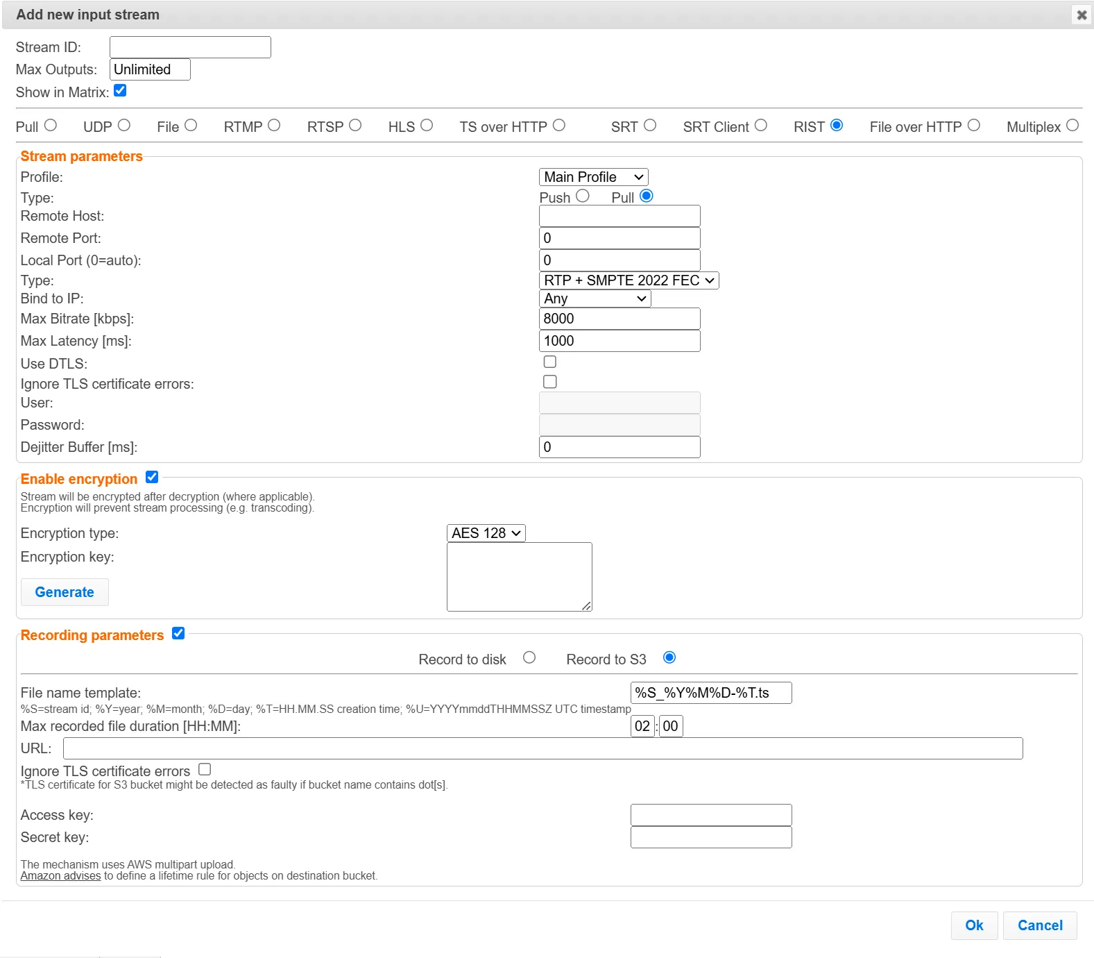Open the Amazon advises link
Image resolution: width=1094 pixels, height=958 pixels.
coord(60,876)
